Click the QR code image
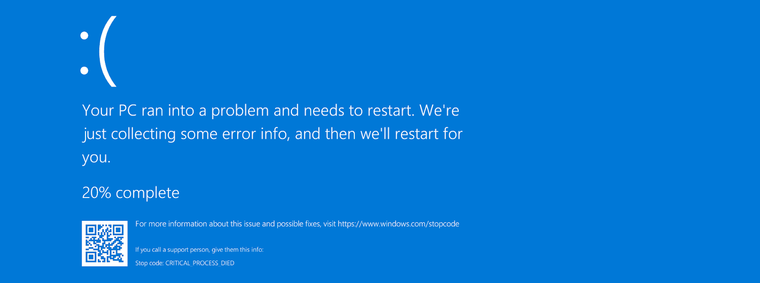The image size is (760, 283). click(104, 244)
